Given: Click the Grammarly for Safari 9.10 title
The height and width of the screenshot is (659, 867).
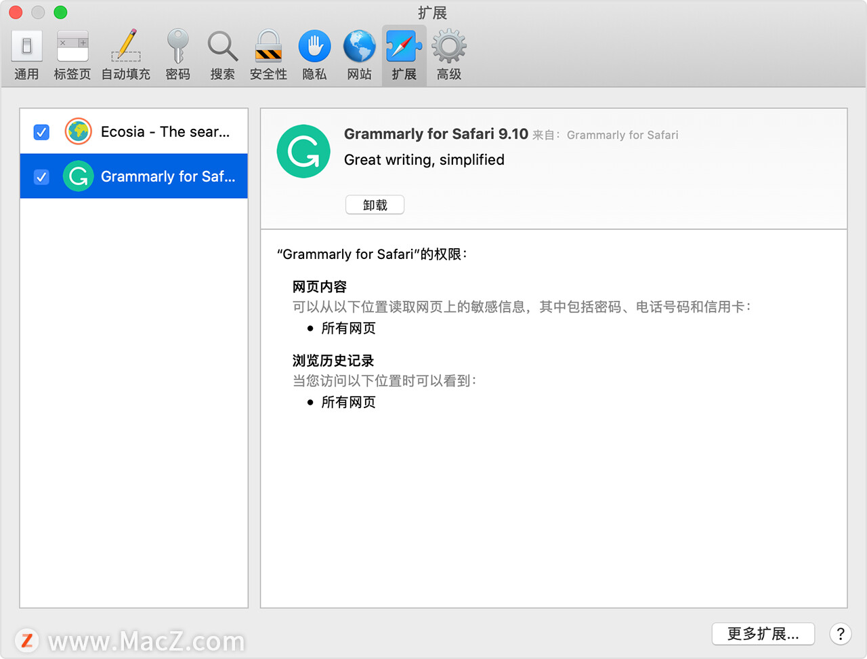Looking at the screenshot, I should (x=436, y=134).
